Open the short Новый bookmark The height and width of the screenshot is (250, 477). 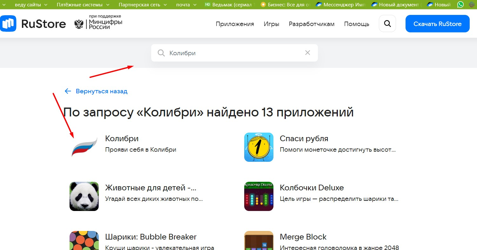coord(439,4)
